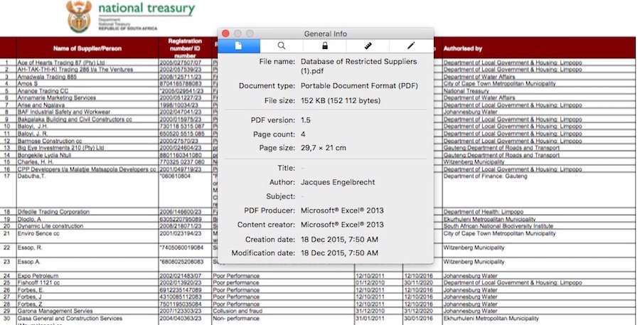
Task: Click the author name 'Jacques Engelbrecht'
Action: (x=338, y=182)
